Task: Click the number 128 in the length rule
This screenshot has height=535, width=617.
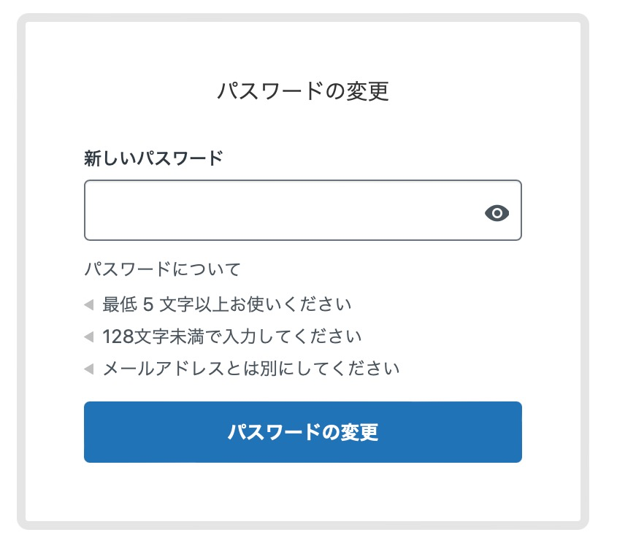Action: point(118,337)
